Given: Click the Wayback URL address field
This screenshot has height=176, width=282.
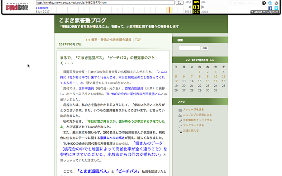Looking at the screenshot, I should [x=105, y=3].
